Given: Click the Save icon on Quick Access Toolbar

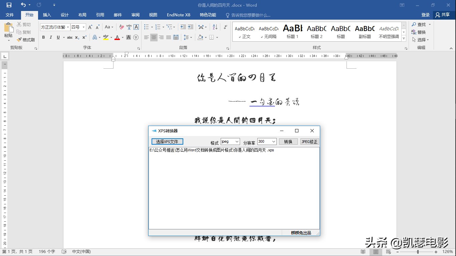Looking at the screenshot, I should click(x=8, y=5).
